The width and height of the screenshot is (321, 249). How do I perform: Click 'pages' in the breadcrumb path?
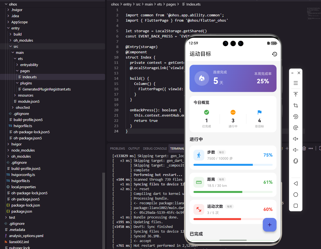pos(171,4)
